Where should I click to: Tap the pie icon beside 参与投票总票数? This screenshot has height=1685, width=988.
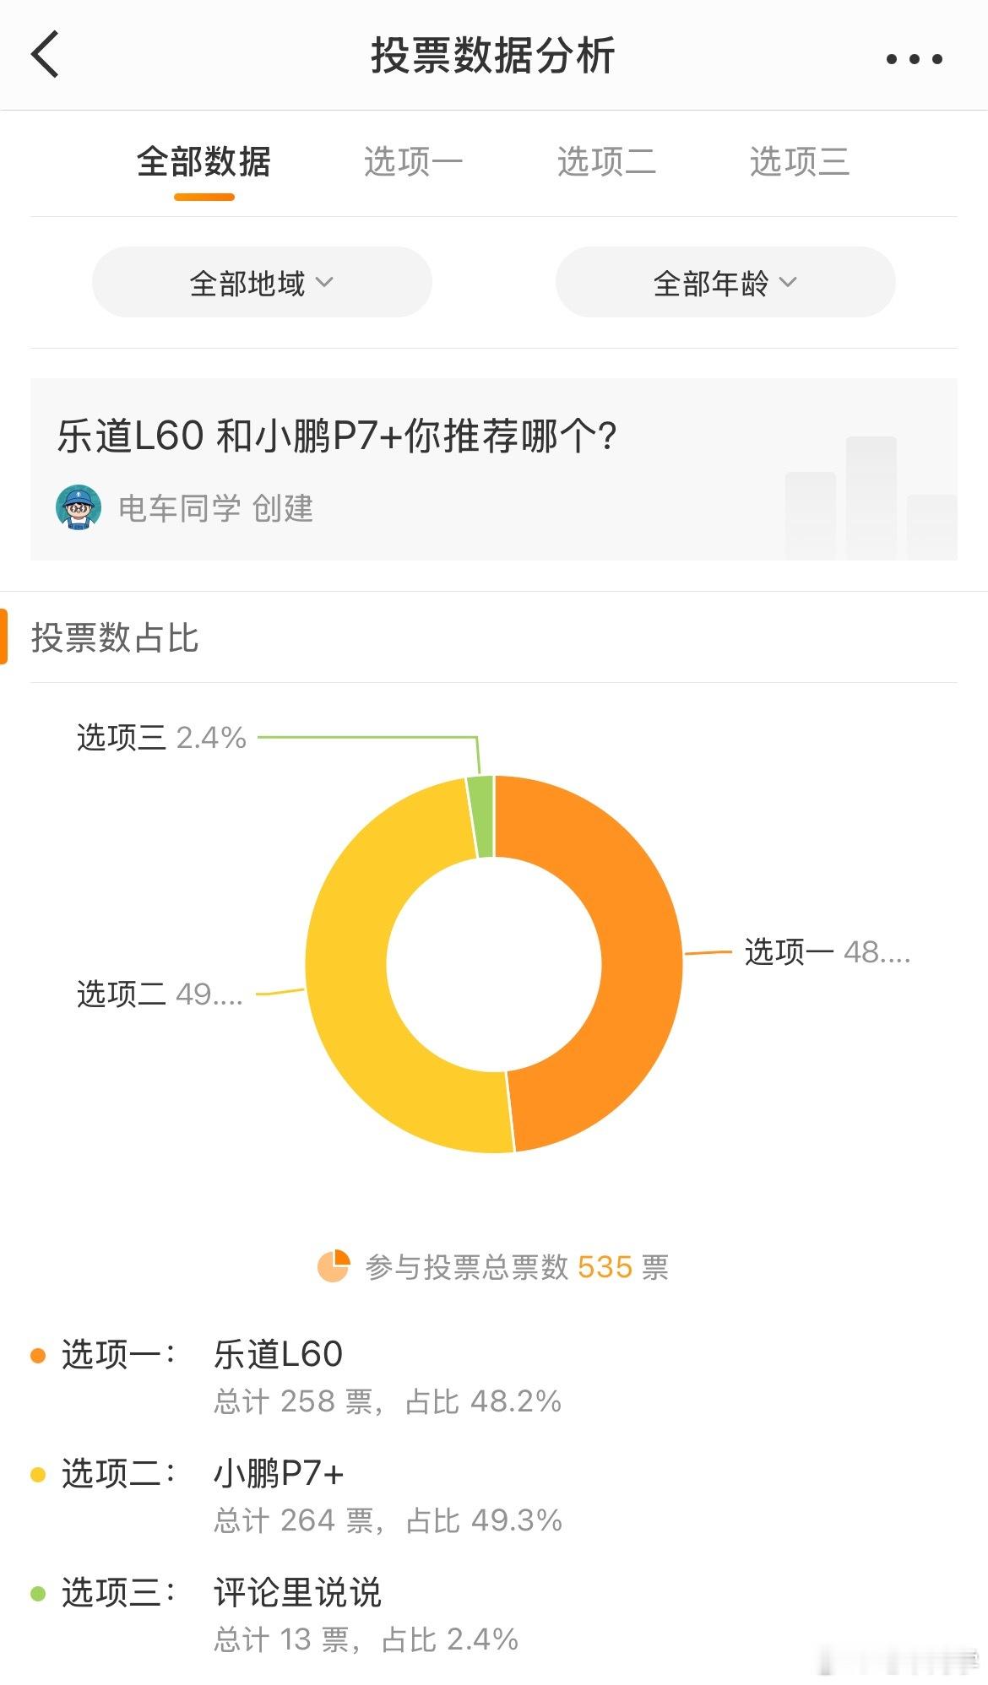(333, 1266)
